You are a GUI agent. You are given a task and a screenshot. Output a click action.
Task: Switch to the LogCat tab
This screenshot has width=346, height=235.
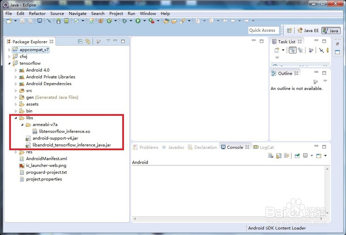pos(263,147)
